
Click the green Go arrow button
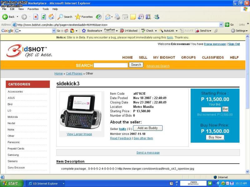tap(227, 25)
